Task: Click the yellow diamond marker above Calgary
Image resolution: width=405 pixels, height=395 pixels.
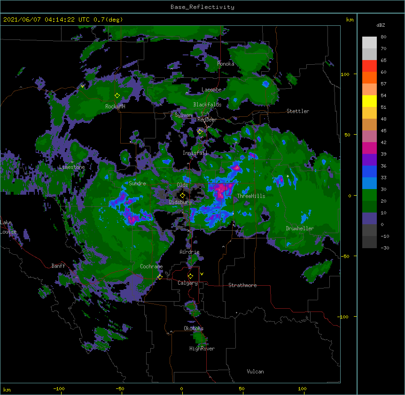Action: [x=190, y=276]
